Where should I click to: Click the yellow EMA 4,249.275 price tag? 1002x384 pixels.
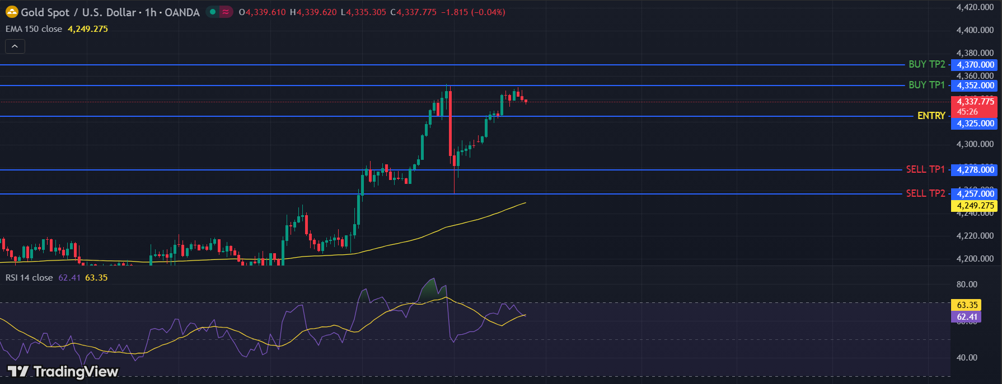point(975,206)
